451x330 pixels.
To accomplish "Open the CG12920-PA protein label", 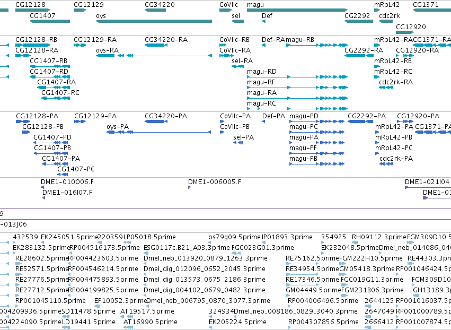I will coord(418,116).
